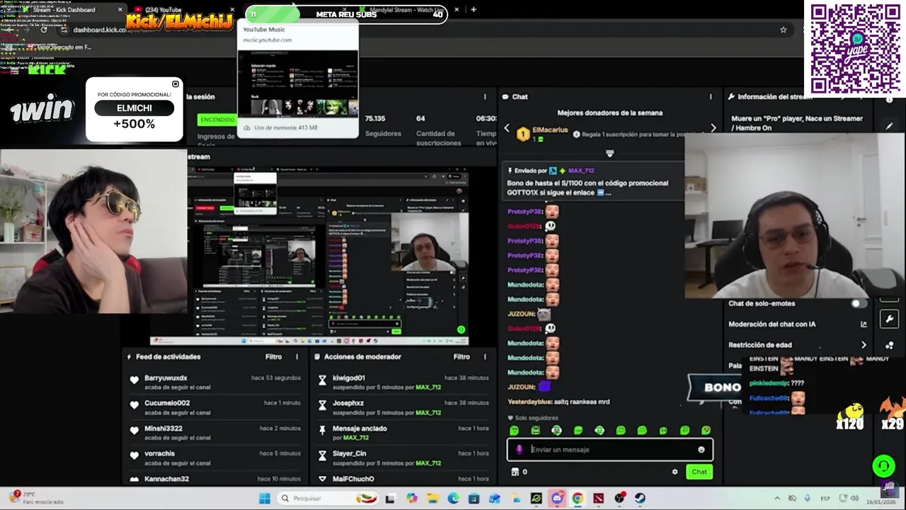Click Yesterdayblue username in chat
Image resolution: width=906 pixels, height=510 pixels.
(529, 402)
